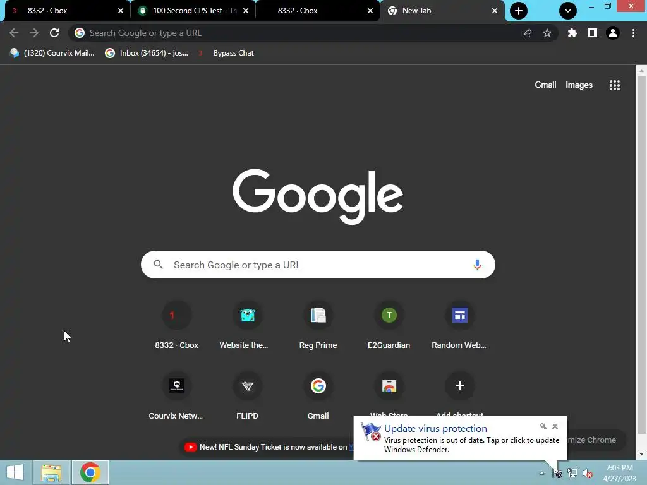The width and height of the screenshot is (647, 485).
Task: Click the muted volume tray icon
Action: 588,474
